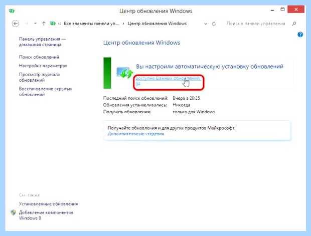
Task: Click 'Вы настроили автоматическую установку обновлений' heading
Action: tap(210, 66)
